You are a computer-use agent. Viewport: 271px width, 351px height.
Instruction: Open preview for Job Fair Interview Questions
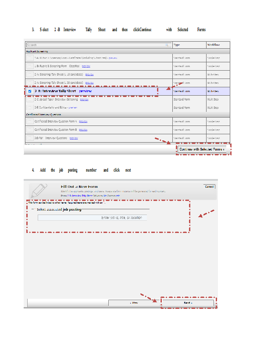tap(74, 138)
